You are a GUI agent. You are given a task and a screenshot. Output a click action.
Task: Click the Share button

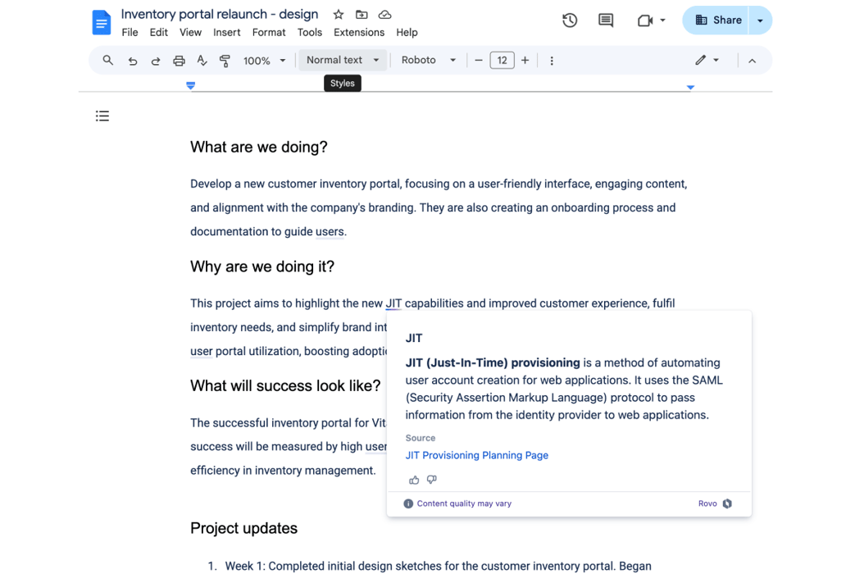pyautogui.click(x=717, y=20)
